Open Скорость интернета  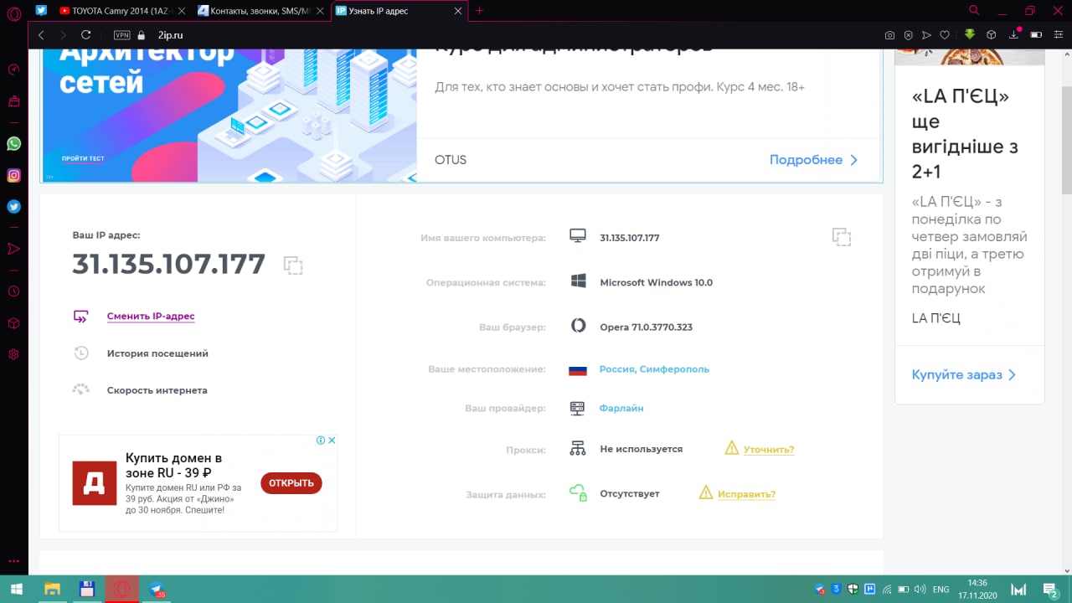click(157, 390)
